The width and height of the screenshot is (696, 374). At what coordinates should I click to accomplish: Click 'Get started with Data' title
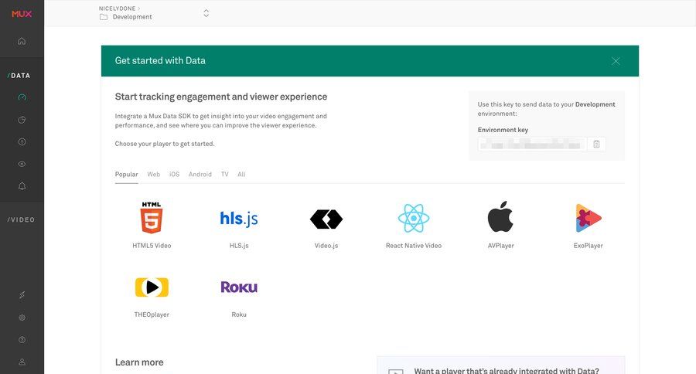coord(160,61)
